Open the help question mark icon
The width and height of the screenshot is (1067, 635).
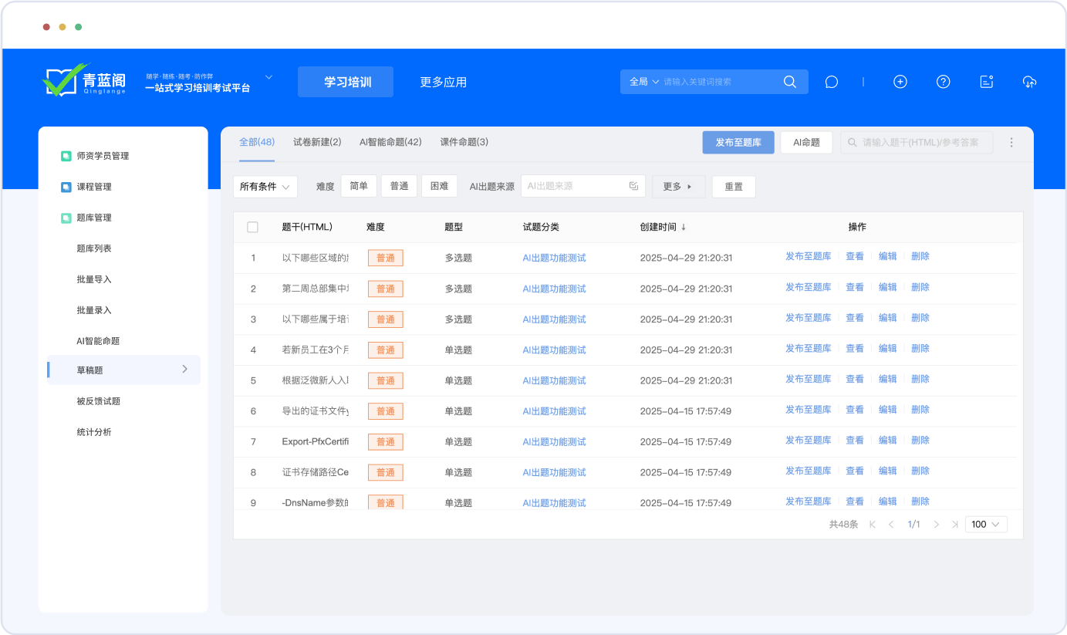(x=943, y=82)
